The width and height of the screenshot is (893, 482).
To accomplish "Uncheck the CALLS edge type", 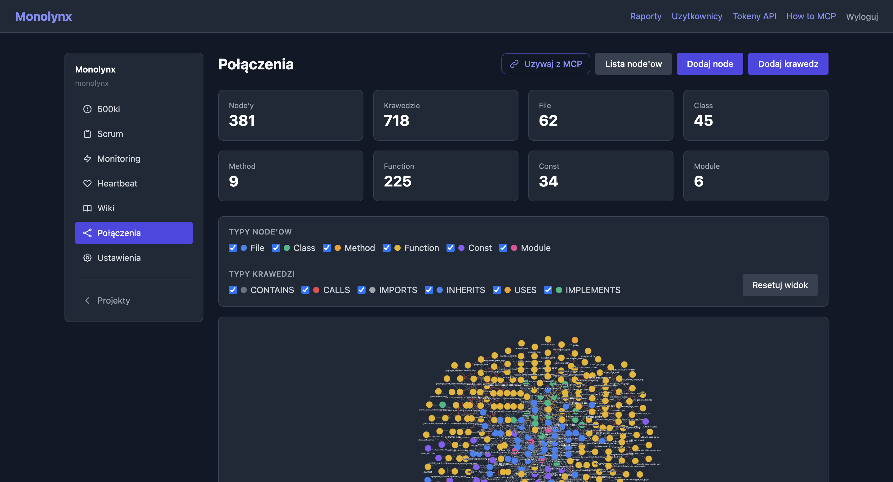I will pos(305,290).
